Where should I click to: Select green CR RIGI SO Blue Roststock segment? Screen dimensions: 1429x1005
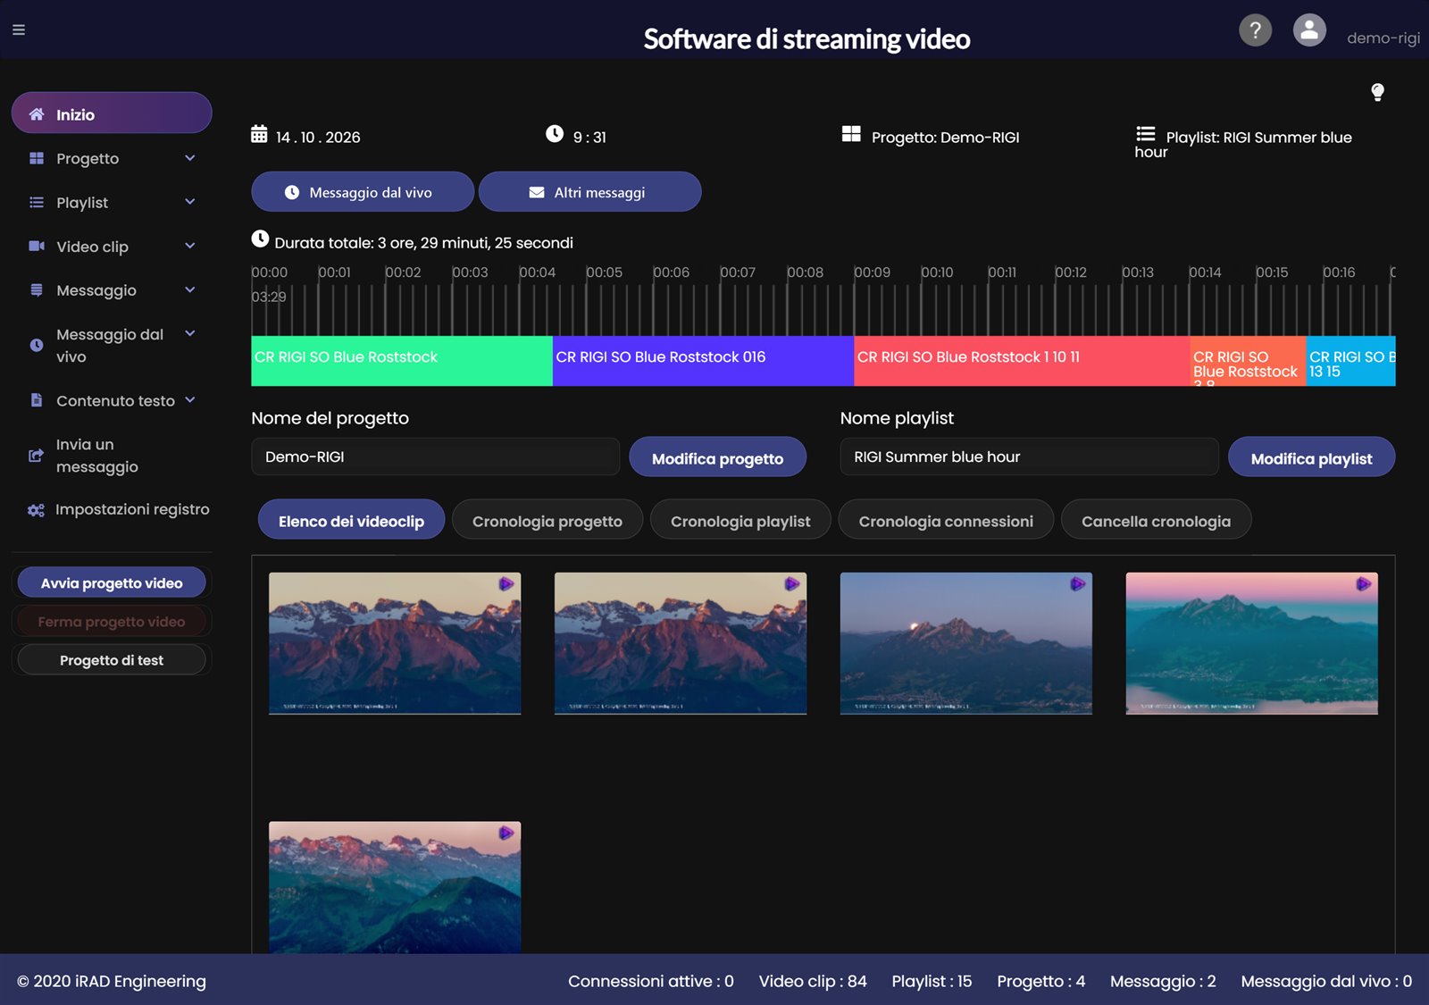pyautogui.click(x=402, y=361)
